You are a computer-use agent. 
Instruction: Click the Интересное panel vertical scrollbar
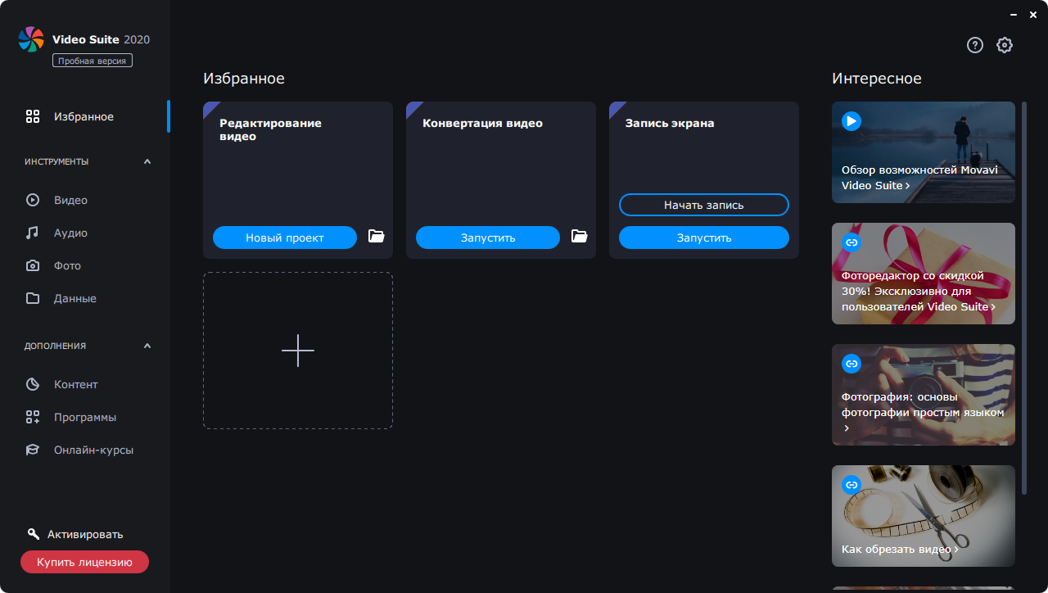pos(1024,298)
